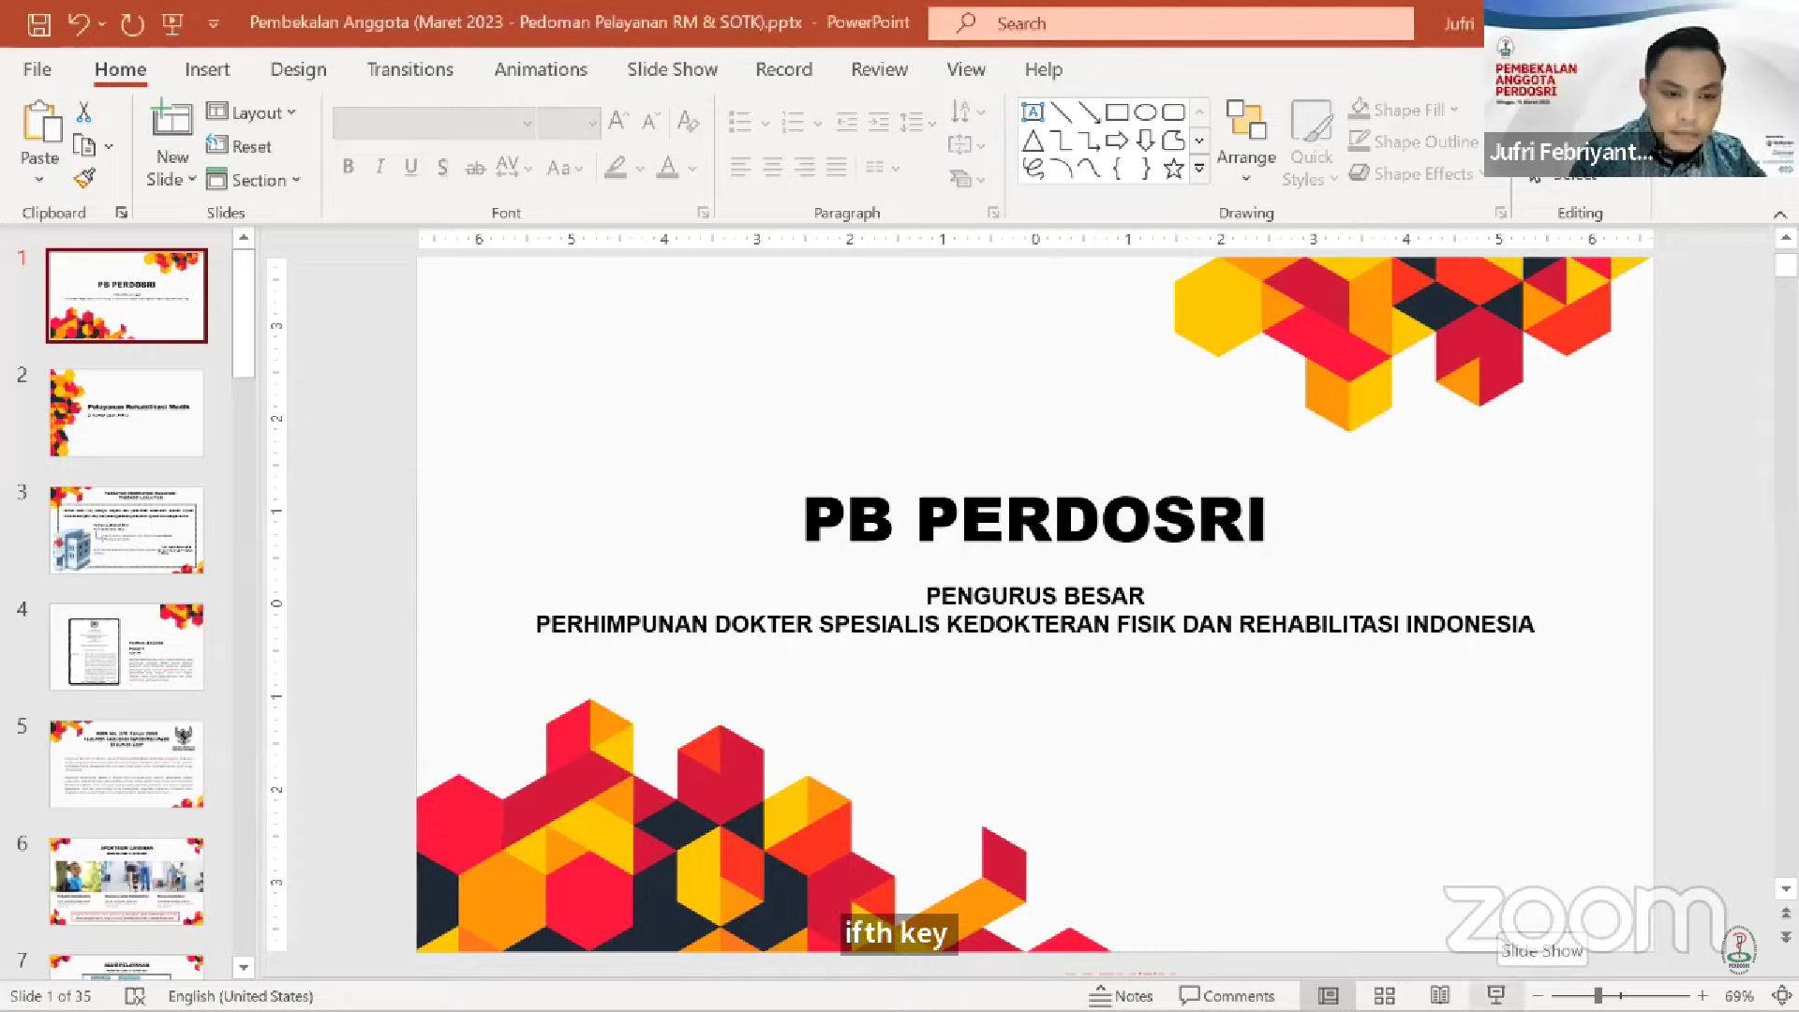This screenshot has width=1799, height=1012.
Task: Click the zoom slider handle
Action: pyautogui.click(x=1598, y=996)
